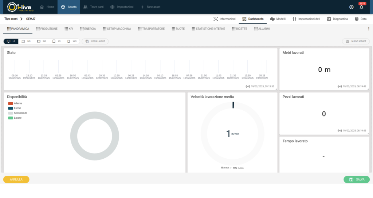Click the Allarme red legend swatch

(x=11, y=103)
